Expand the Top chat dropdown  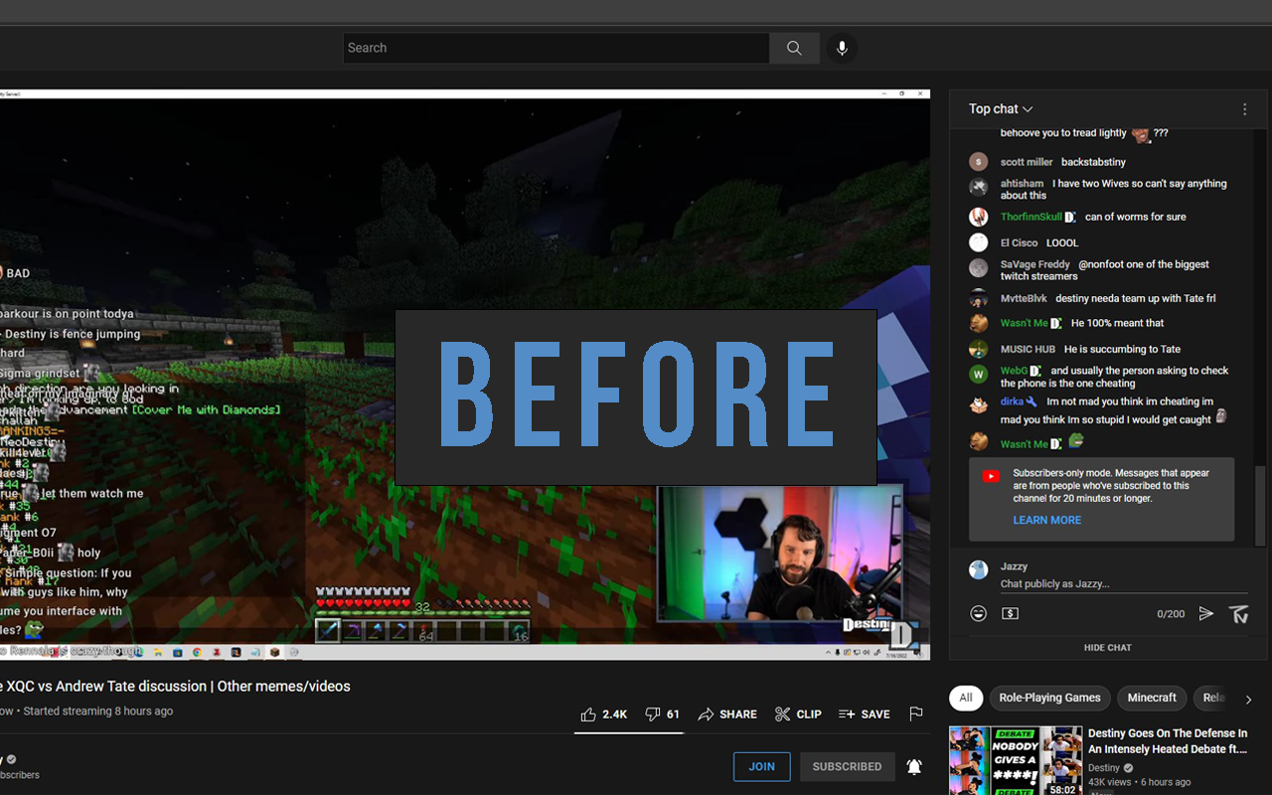coord(1001,109)
